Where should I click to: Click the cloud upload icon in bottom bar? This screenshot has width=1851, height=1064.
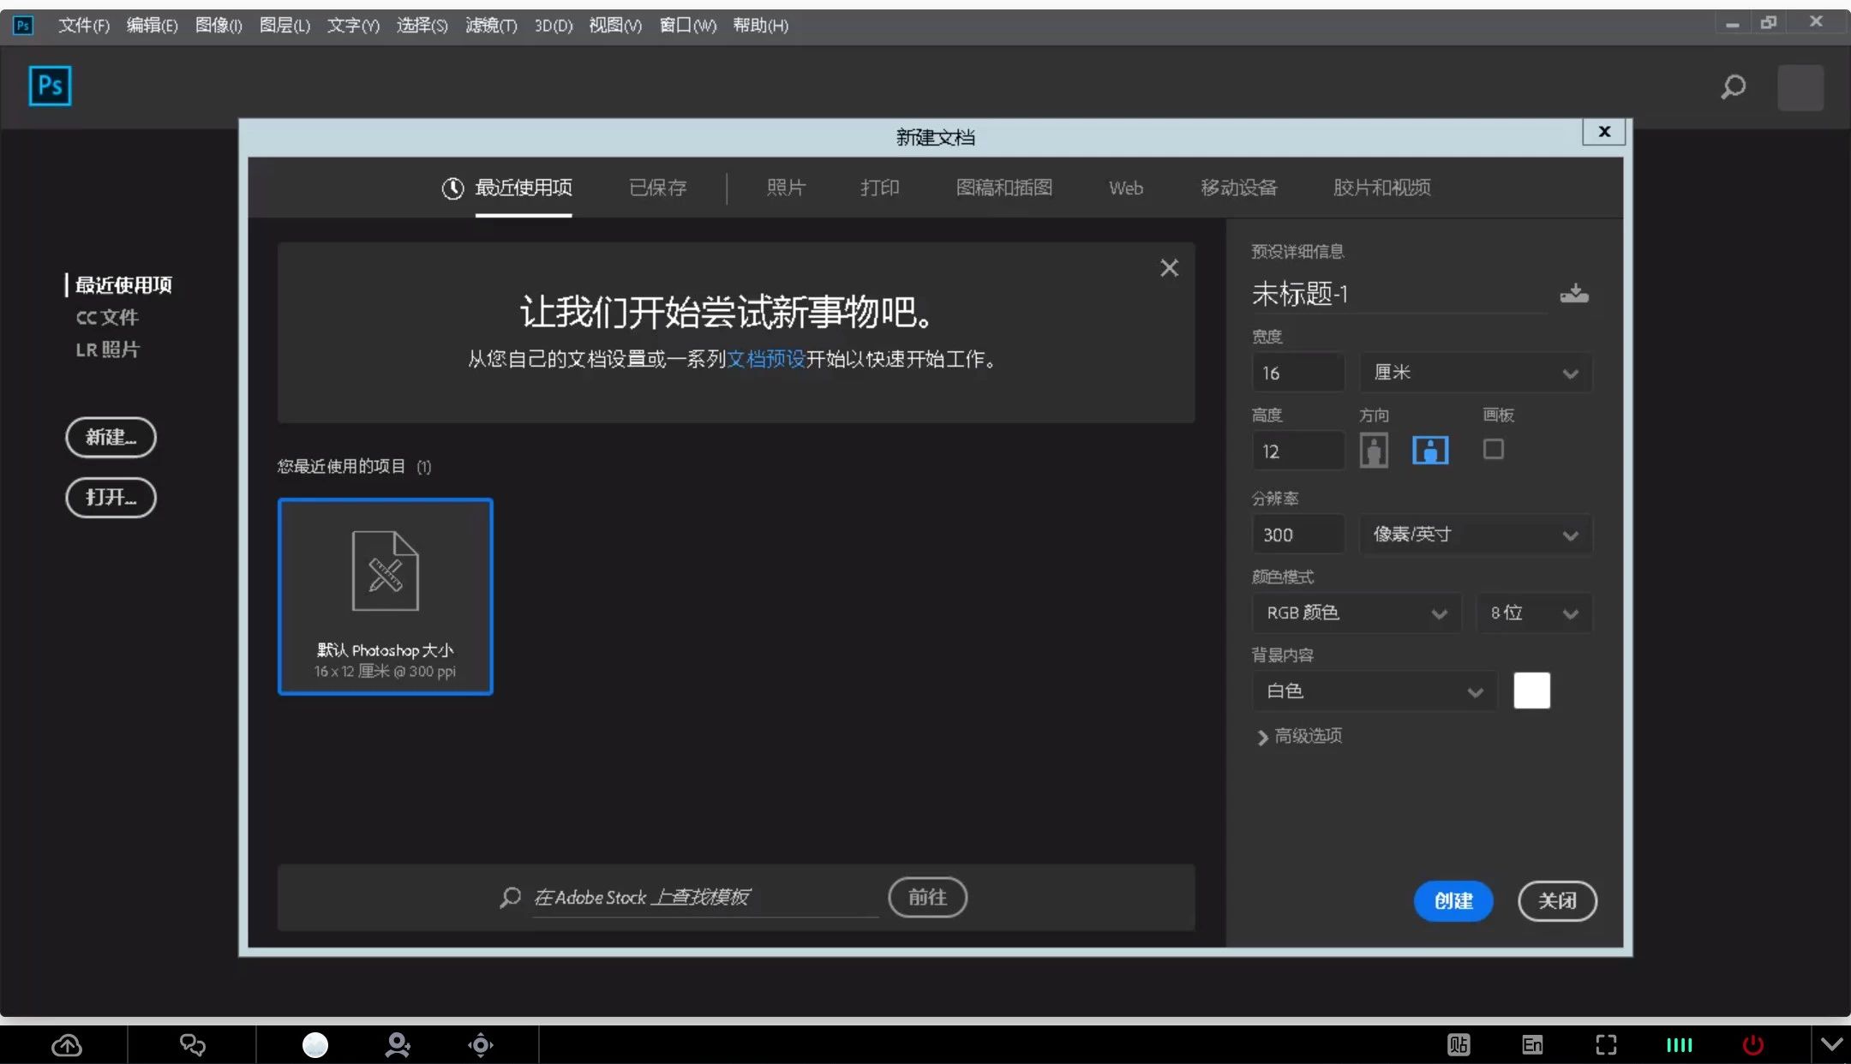click(x=67, y=1044)
